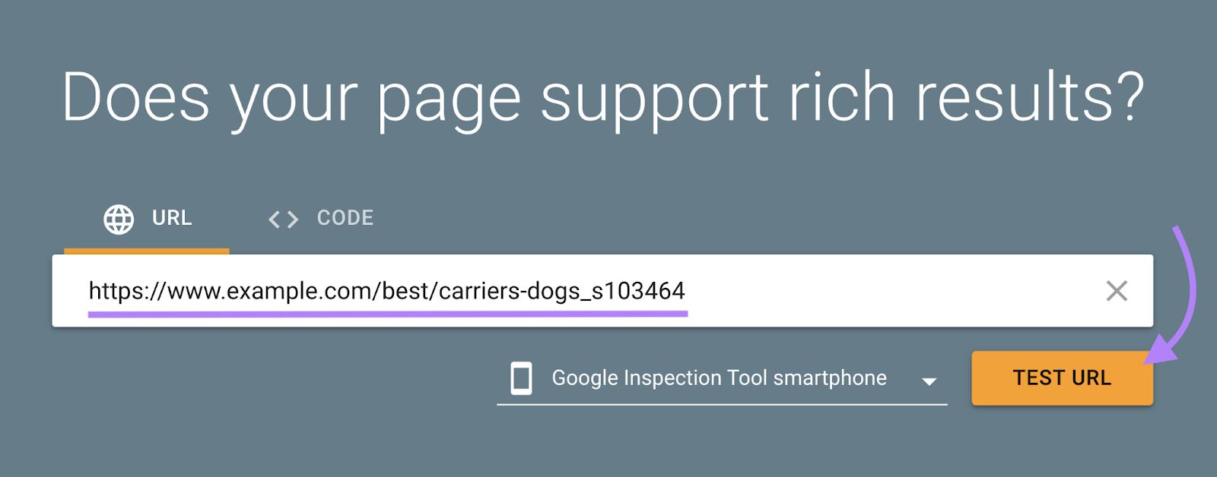Click the smartphone icon beside the user agent selector
Viewport: 1217px width, 477px height.
point(522,378)
